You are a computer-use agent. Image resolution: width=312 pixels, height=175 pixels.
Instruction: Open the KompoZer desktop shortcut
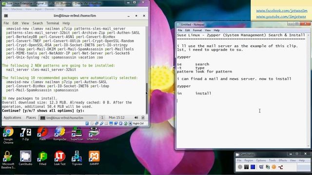click(x=59, y=134)
